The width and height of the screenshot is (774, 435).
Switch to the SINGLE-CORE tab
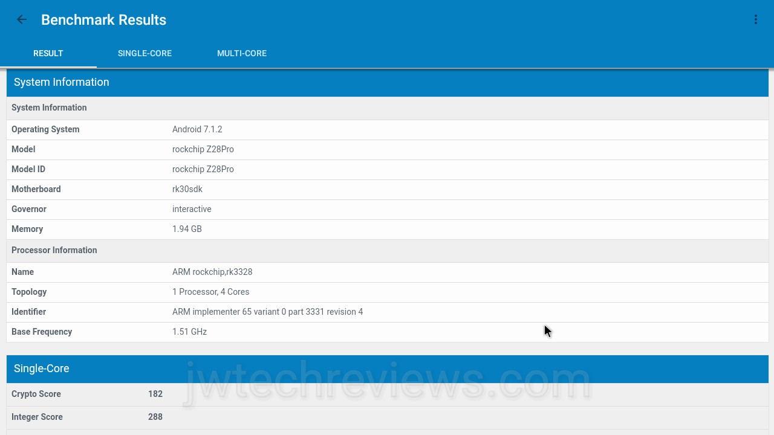tap(145, 53)
